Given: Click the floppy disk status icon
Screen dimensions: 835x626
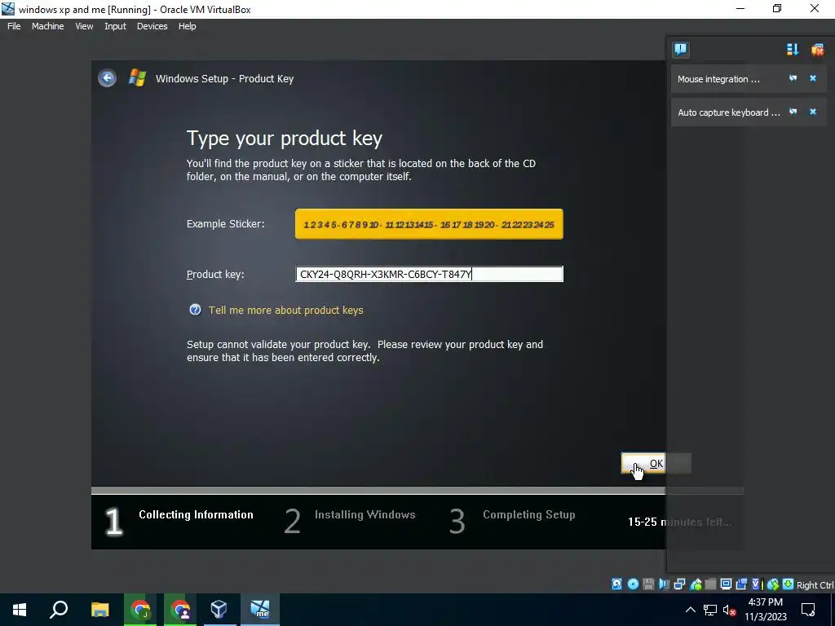Looking at the screenshot, I should click(x=648, y=584).
